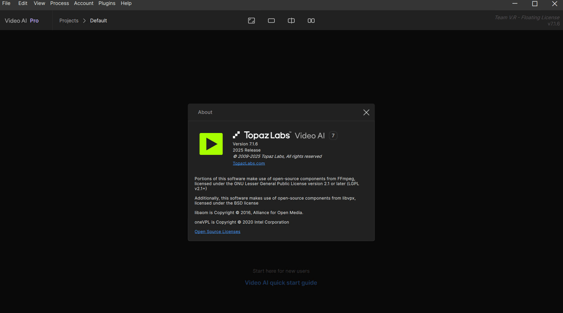Open the File menu

pos(6,3)
